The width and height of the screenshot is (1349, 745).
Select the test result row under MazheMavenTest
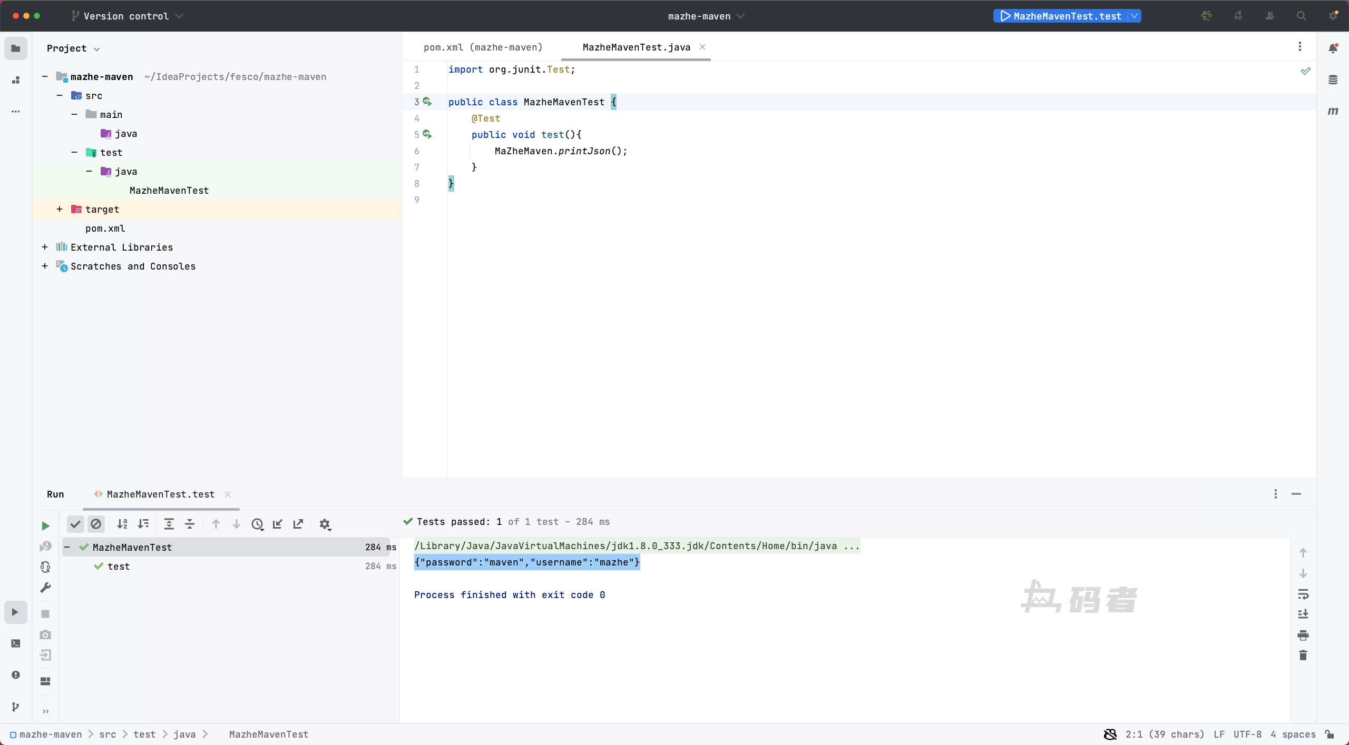pos(119,567)
